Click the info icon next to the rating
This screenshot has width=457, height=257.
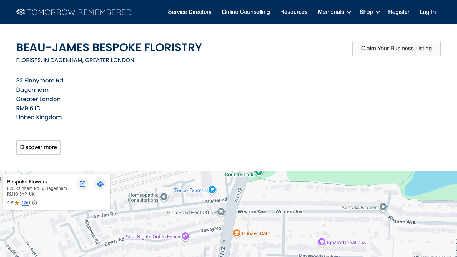click(x=34, y=202)
